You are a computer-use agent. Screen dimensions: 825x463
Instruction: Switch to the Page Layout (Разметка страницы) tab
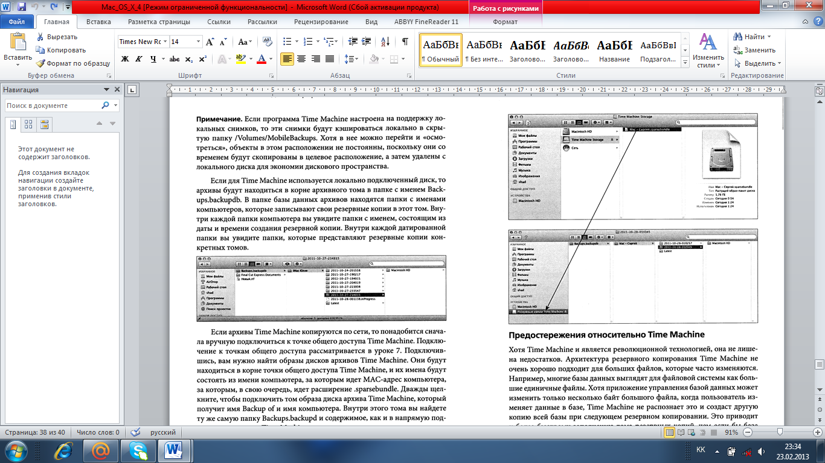tap(159, 22)
